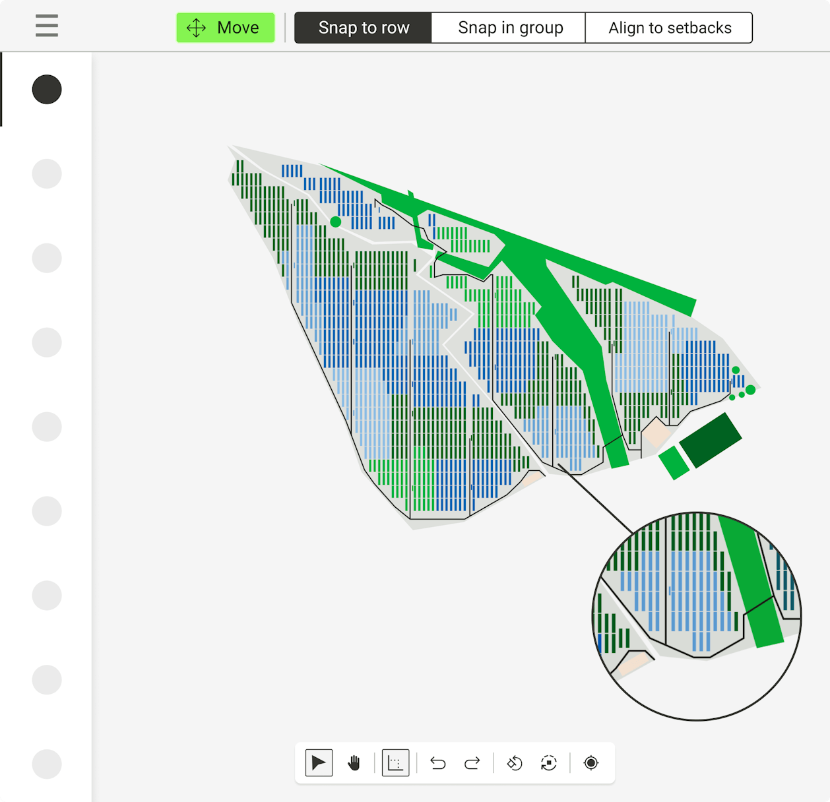
Task: Select Align to setbacks option
Action: (x=670, y=28)
